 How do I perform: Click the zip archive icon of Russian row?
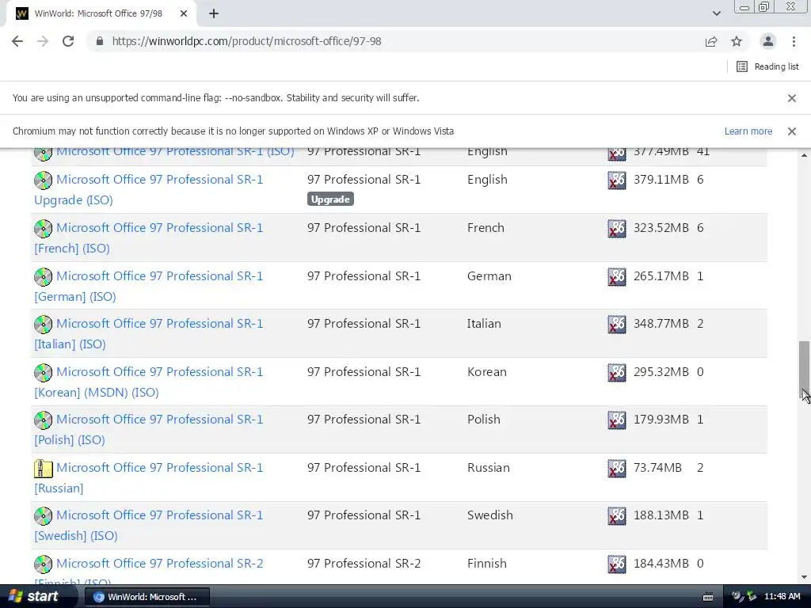coord(44,469)
